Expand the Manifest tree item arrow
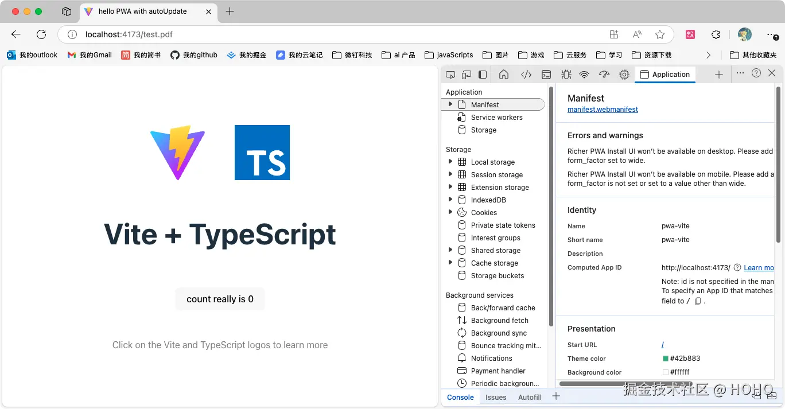The image size is (785, 409). pos(450,104)
